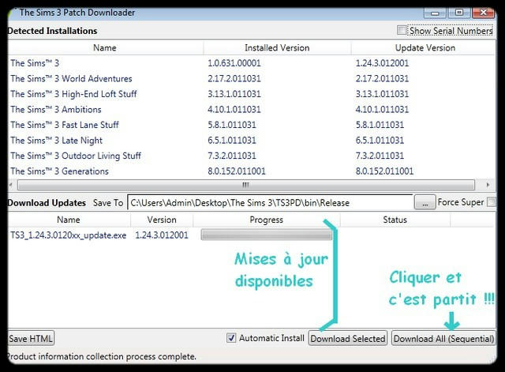The height and width of the screenshot is (372, 505).
Task: Click the status bar message text
Action: click(x=102, y=356)
